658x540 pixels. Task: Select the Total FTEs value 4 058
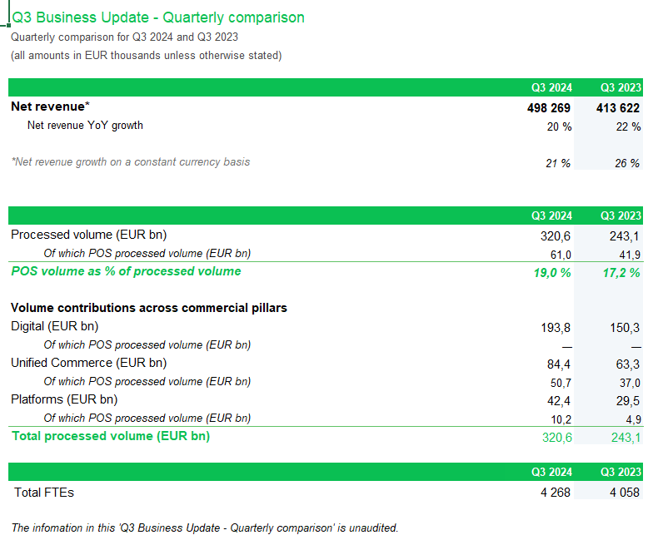pyautogui.click(x=624, y=493)
